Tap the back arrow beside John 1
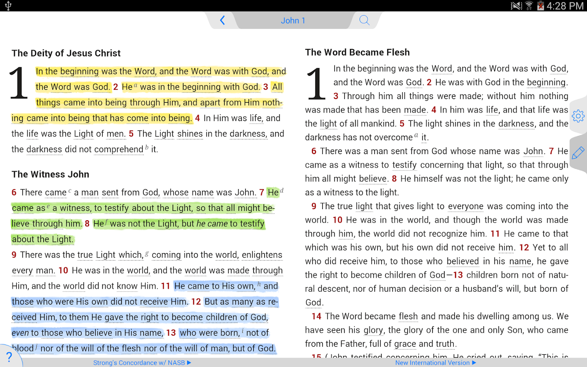 pos(222,20)
